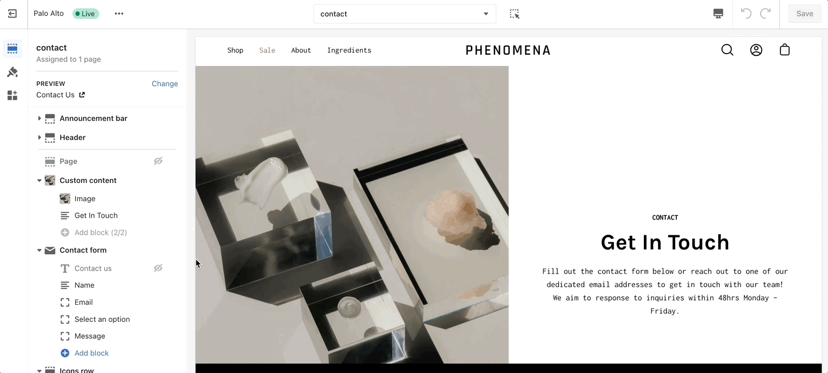Click the exit editor back icon
This screenshot has height=373, width=828.
pyautogui.click(x=12, y=14)
